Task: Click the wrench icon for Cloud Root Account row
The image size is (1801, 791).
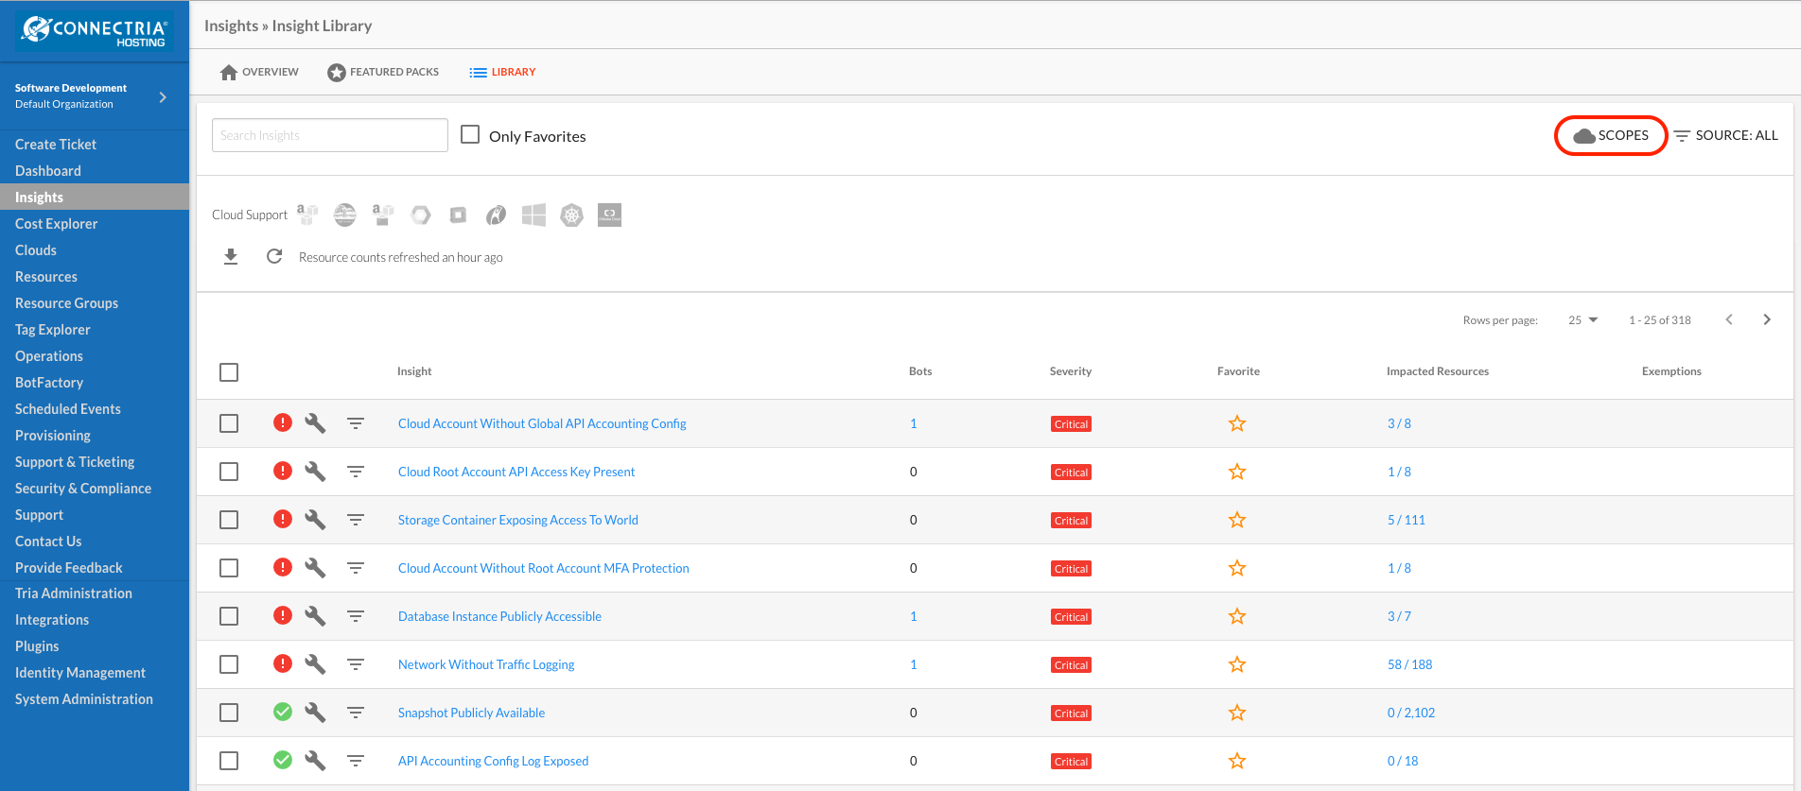Action: 315,472
